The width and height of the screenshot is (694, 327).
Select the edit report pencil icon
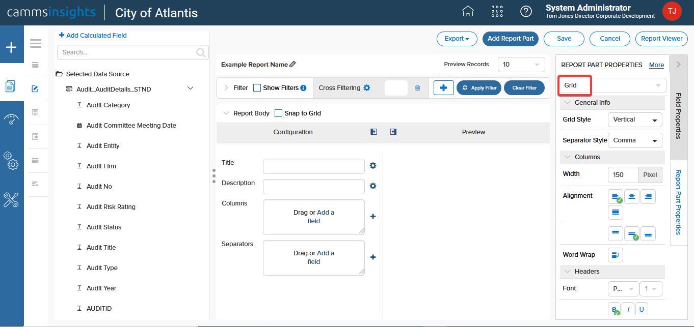coord(35,89)
